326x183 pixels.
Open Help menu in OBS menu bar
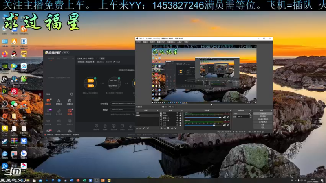pos(187,42)
